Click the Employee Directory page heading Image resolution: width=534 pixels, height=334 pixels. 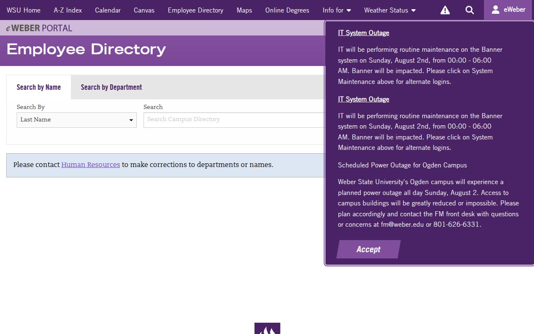86,49
